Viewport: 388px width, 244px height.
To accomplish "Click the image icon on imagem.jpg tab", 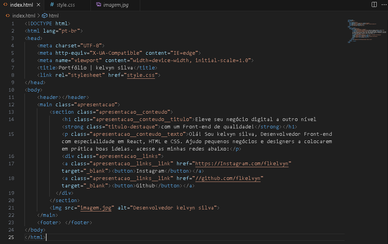I will click(x=99, y=5).
